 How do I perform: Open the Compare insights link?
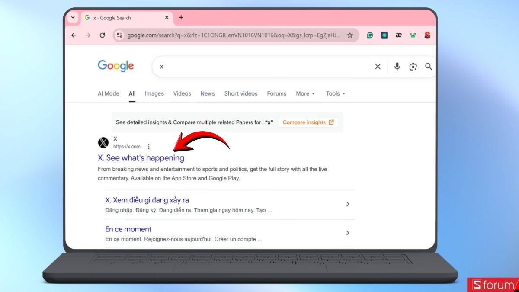308,122
